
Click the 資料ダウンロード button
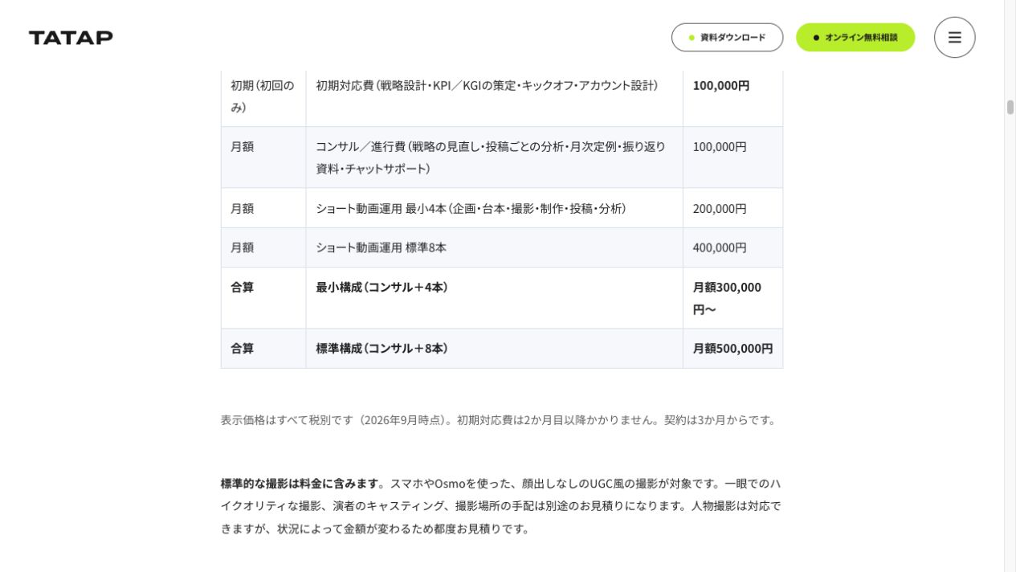coord(727,37)
